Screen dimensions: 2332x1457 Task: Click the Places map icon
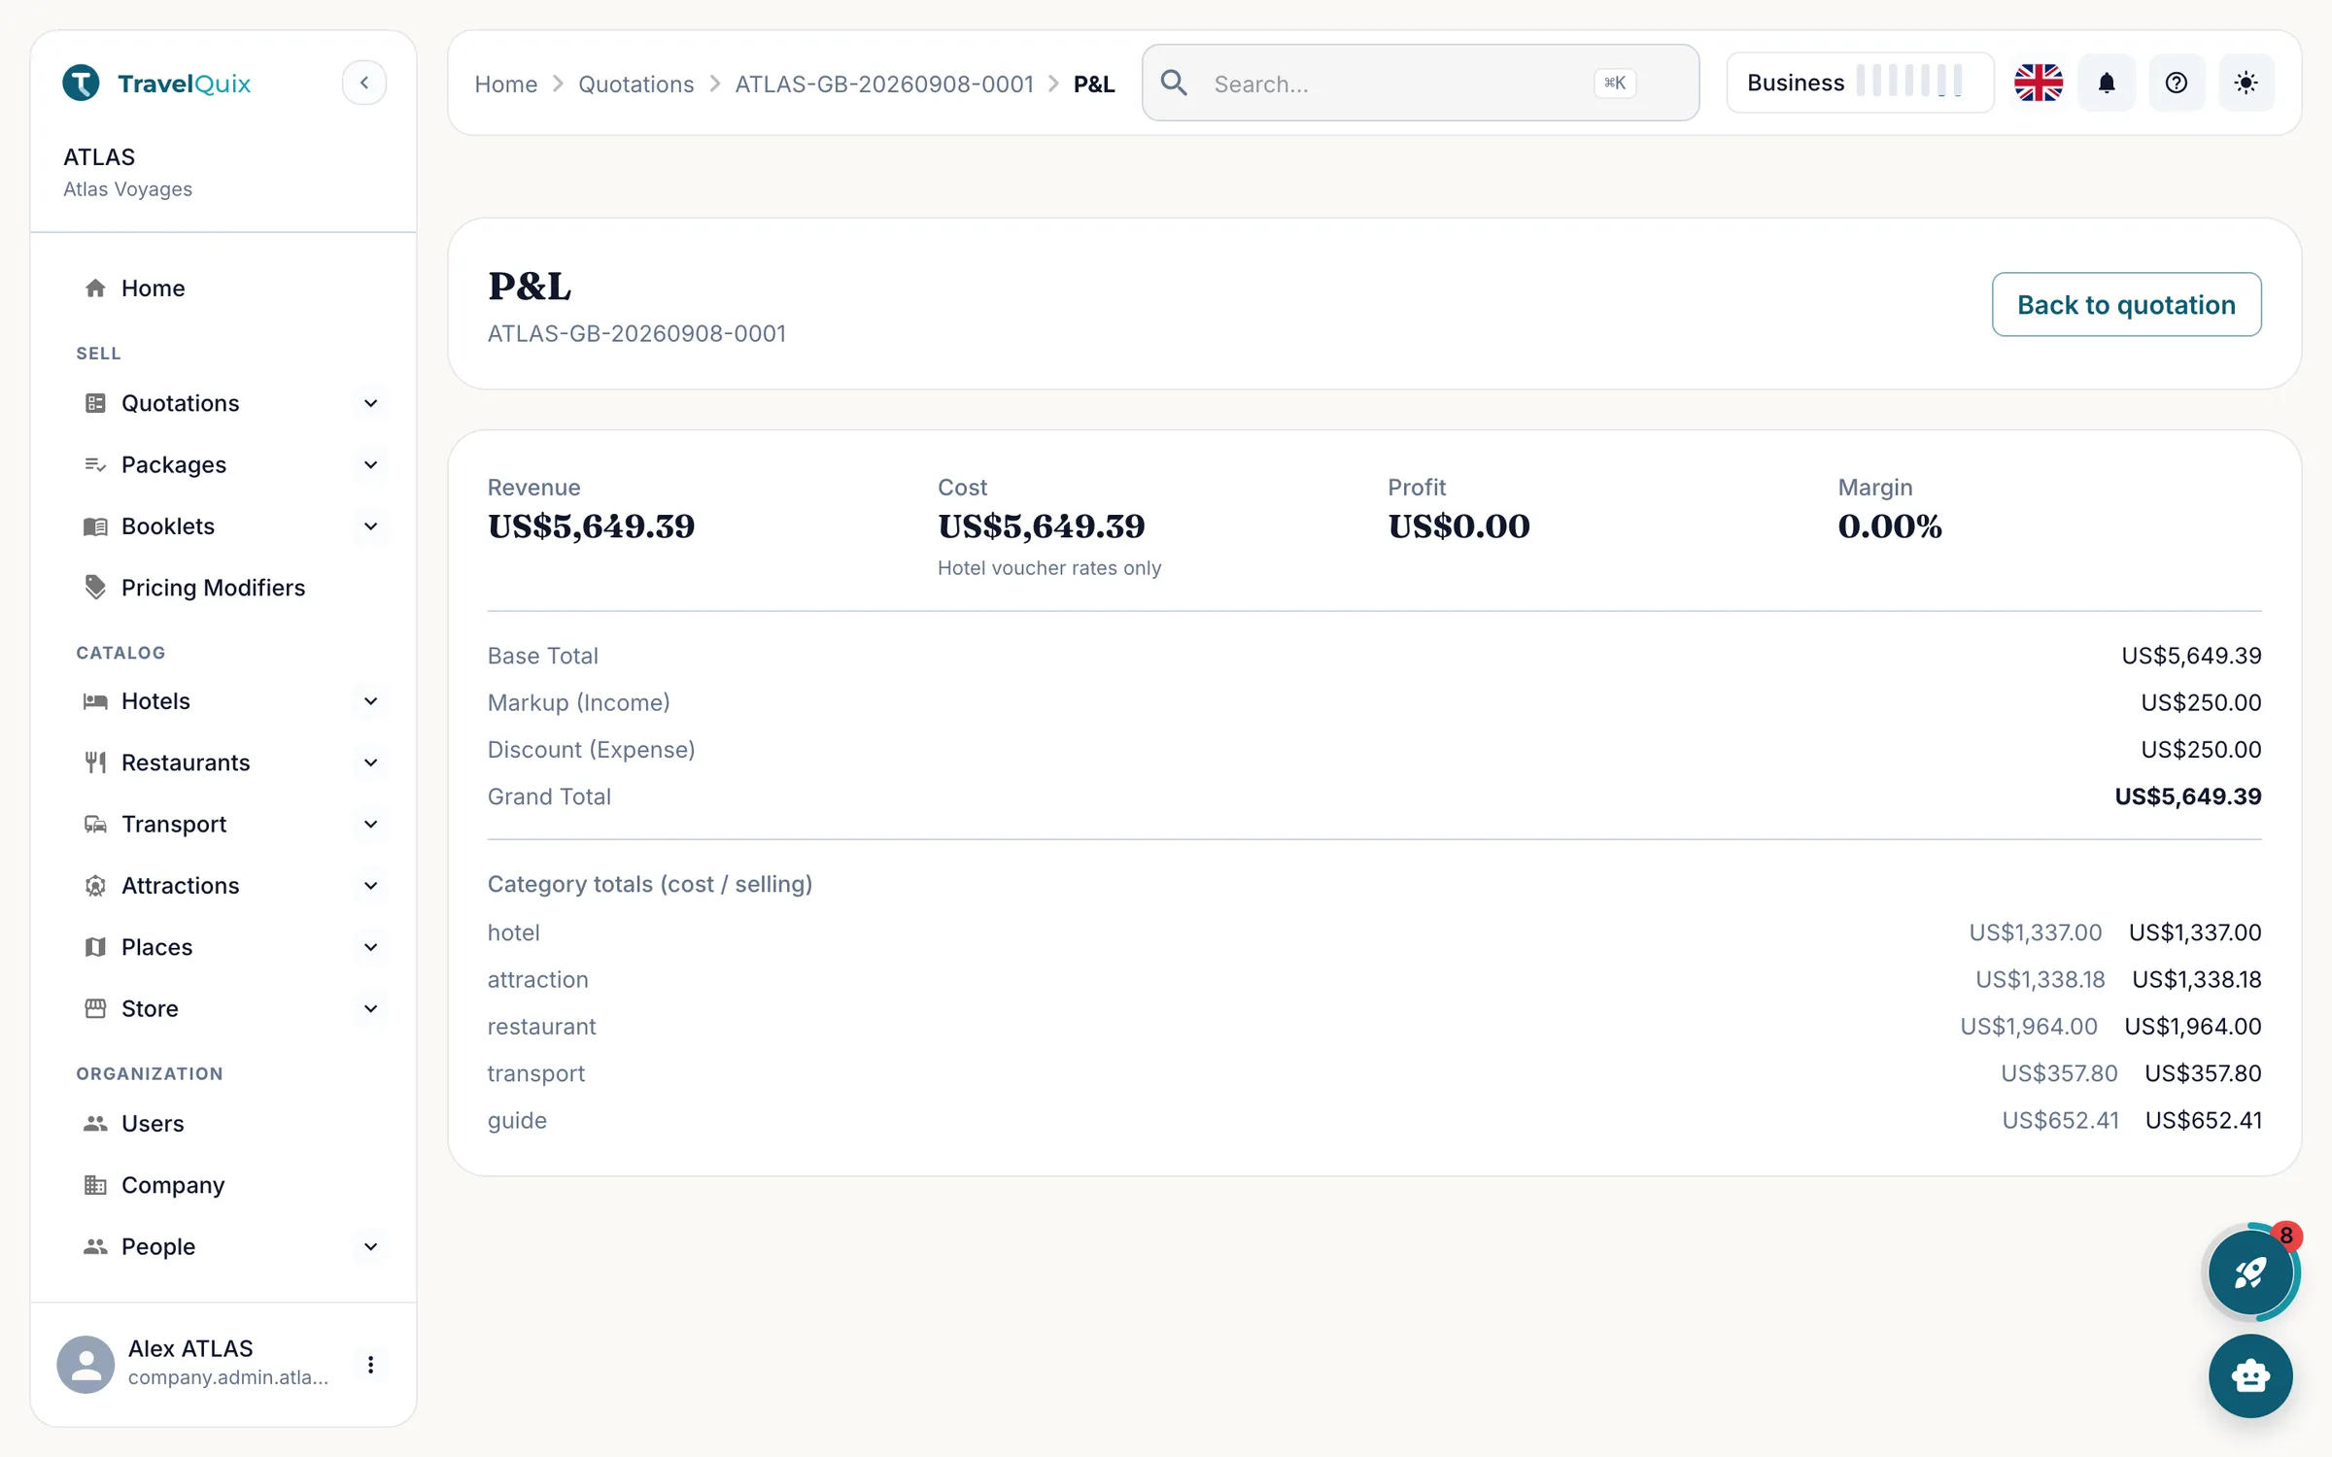(x=95, y=947)
